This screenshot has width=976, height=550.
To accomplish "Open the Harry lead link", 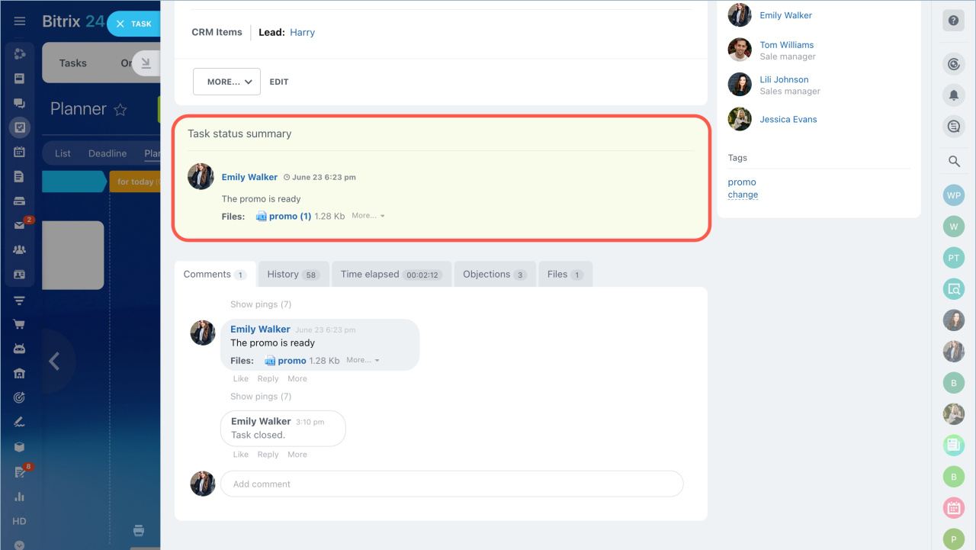I will [x=302, y=33].
